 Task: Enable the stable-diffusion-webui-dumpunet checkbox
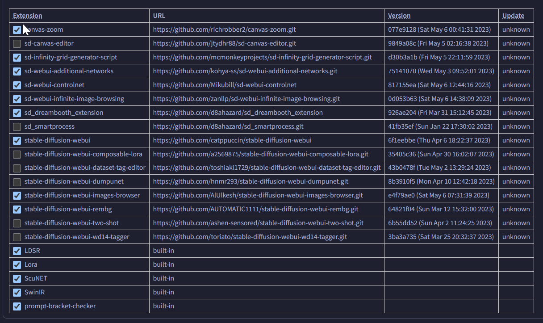click(17, 182)
